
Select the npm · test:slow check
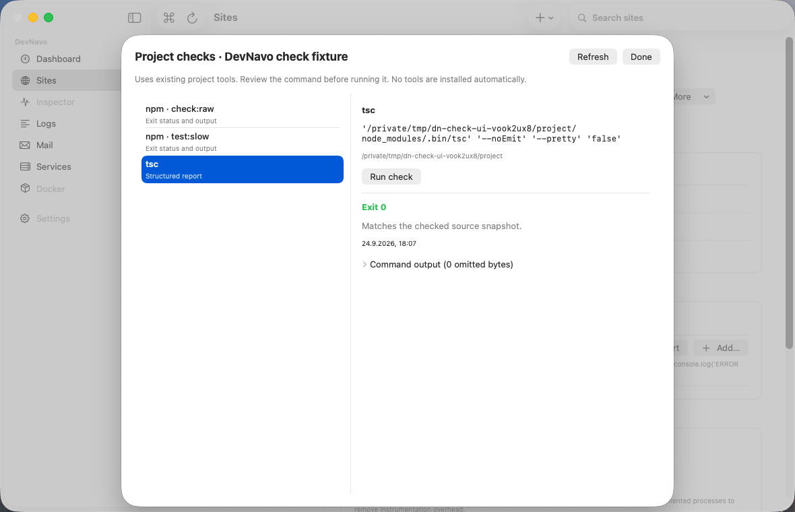tap(243, 142)
